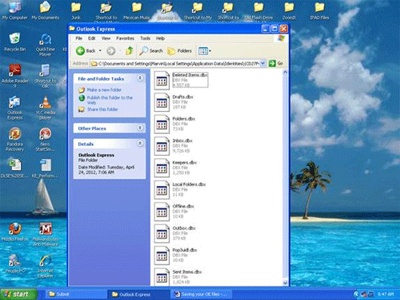Toggle the Folders pane button
The height and width of the screenshot is (300, 400).
pos(179,50)
